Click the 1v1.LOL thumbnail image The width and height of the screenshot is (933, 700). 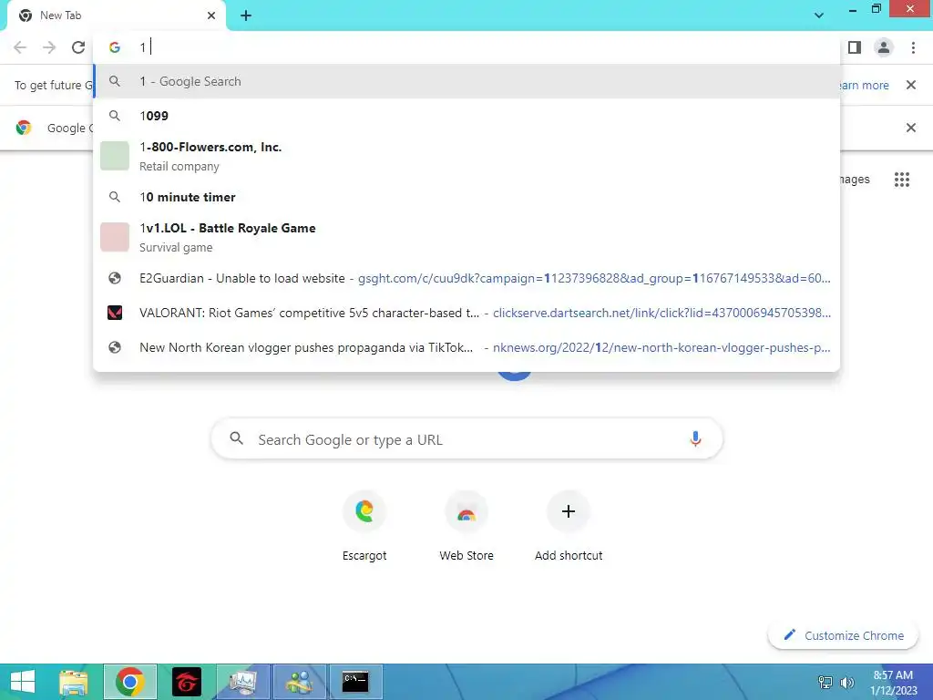point(114,237)
